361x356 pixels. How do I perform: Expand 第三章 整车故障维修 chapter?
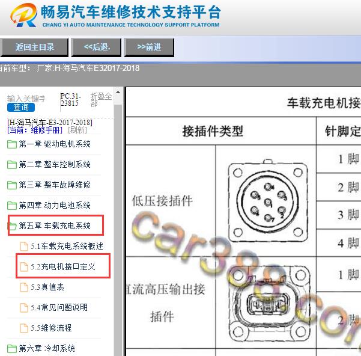(x=55, y=185)
